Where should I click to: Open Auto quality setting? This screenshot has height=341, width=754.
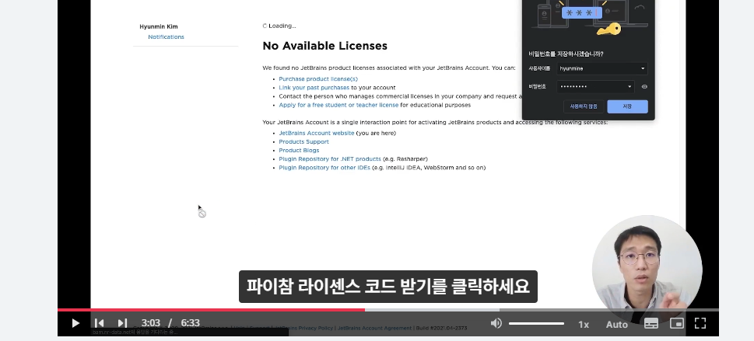point(616,324)
